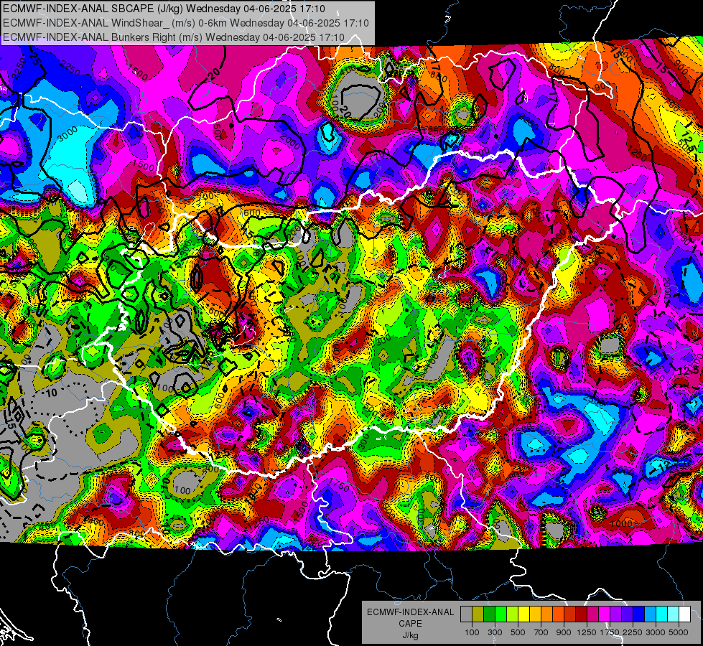703x646 pixels.
Task: Click the 5000 tick label in legend
Action: (679, 632)
